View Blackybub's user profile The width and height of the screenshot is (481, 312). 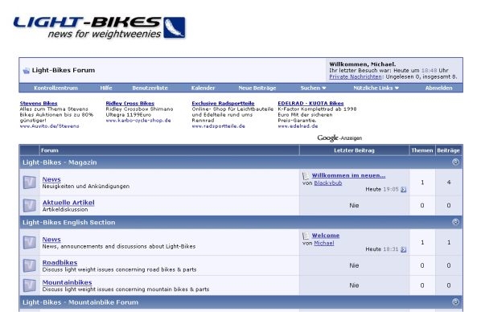pyautogui.click(x=328, y=183)
